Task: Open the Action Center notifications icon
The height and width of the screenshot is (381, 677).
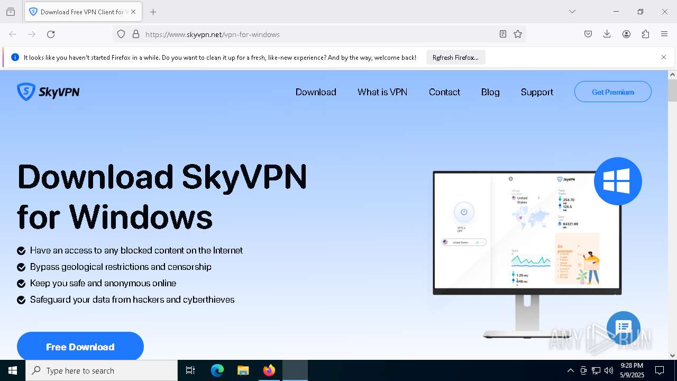Action: (660, 370)
